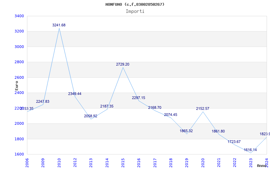The image size is (270, 169).
Task: Click the 3400 Euro axis tick
Action: (19, 16)
